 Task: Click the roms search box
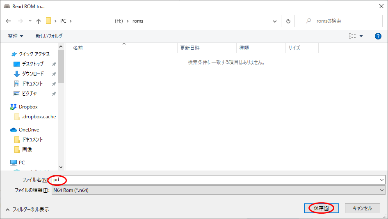click(341, 21)
